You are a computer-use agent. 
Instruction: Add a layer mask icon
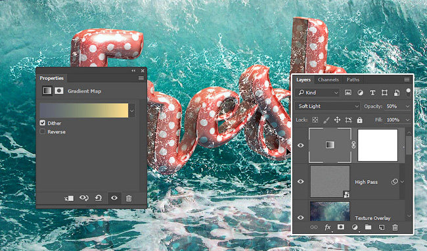pos(341,227)
